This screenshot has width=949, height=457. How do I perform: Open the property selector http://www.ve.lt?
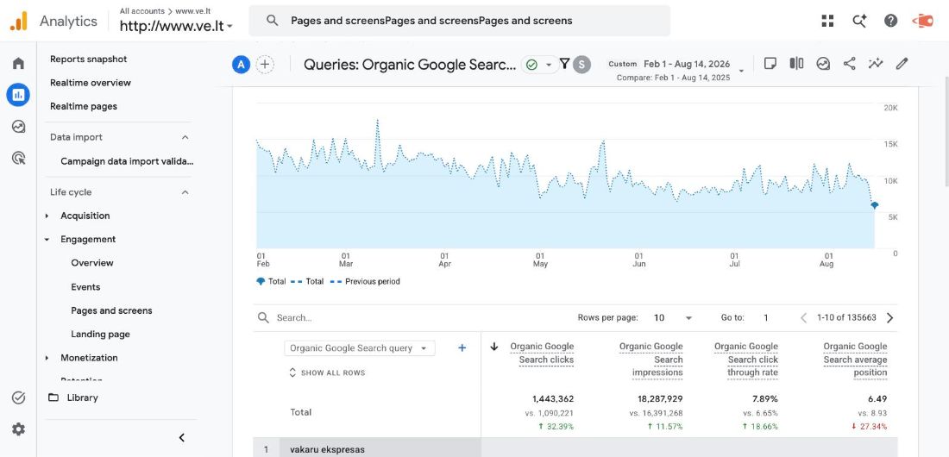click(x=176, y=26)
